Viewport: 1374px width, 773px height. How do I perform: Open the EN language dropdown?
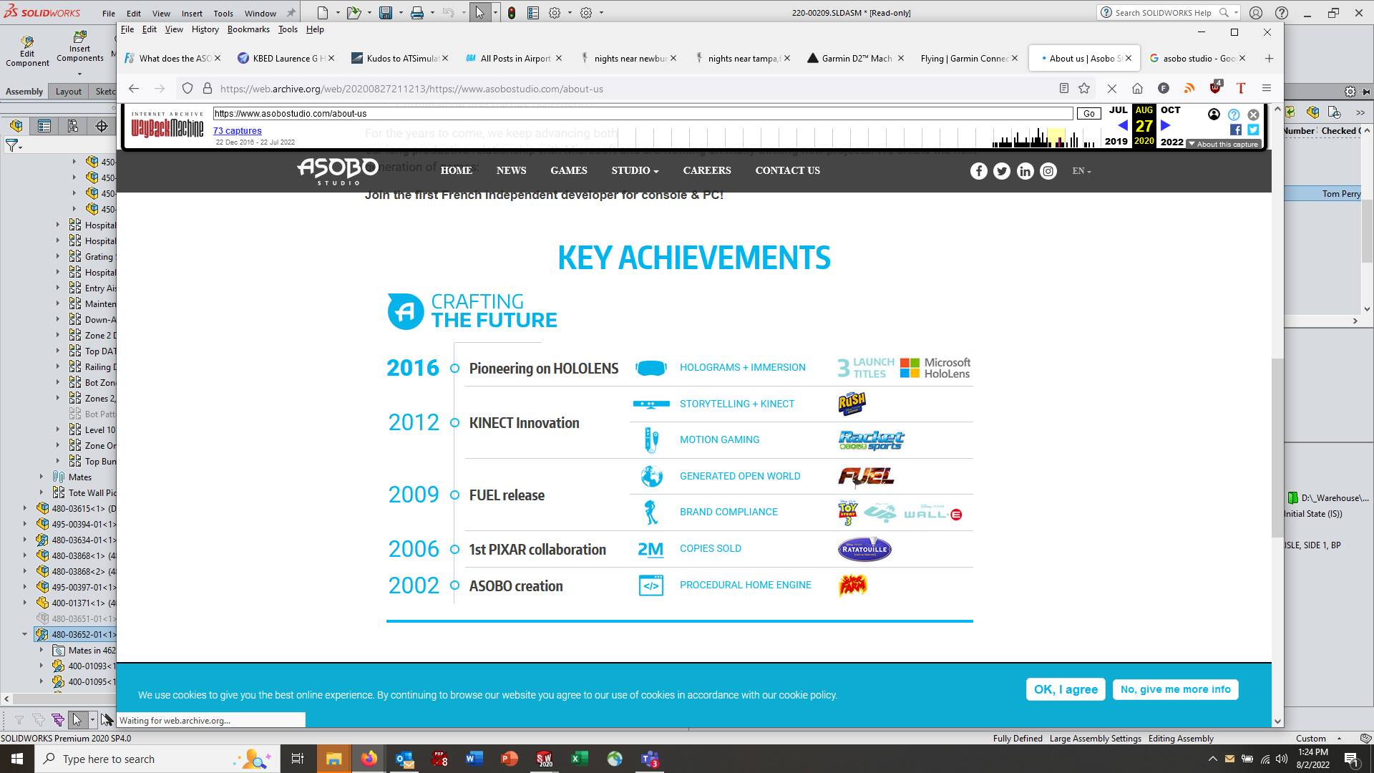point(1081,171)
